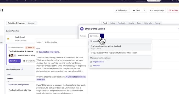
Task: Click the alarm icon on Follow Up
Action: [x=116, y=10]
